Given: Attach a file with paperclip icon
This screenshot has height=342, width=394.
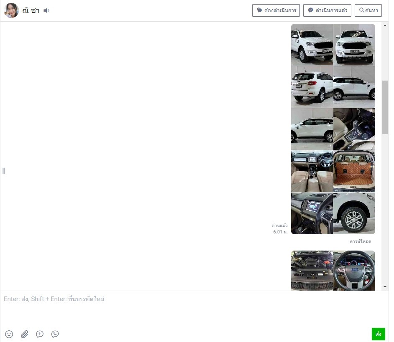Looking at the screenshot, I should click(24, 334).
